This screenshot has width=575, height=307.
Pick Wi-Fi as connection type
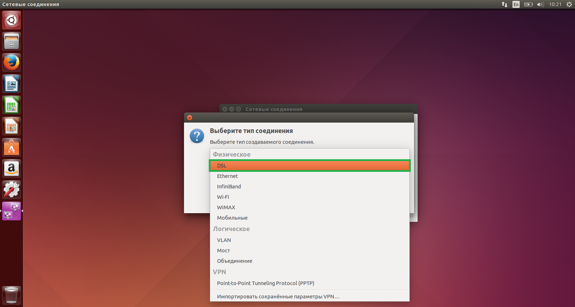tap(310, 197)
